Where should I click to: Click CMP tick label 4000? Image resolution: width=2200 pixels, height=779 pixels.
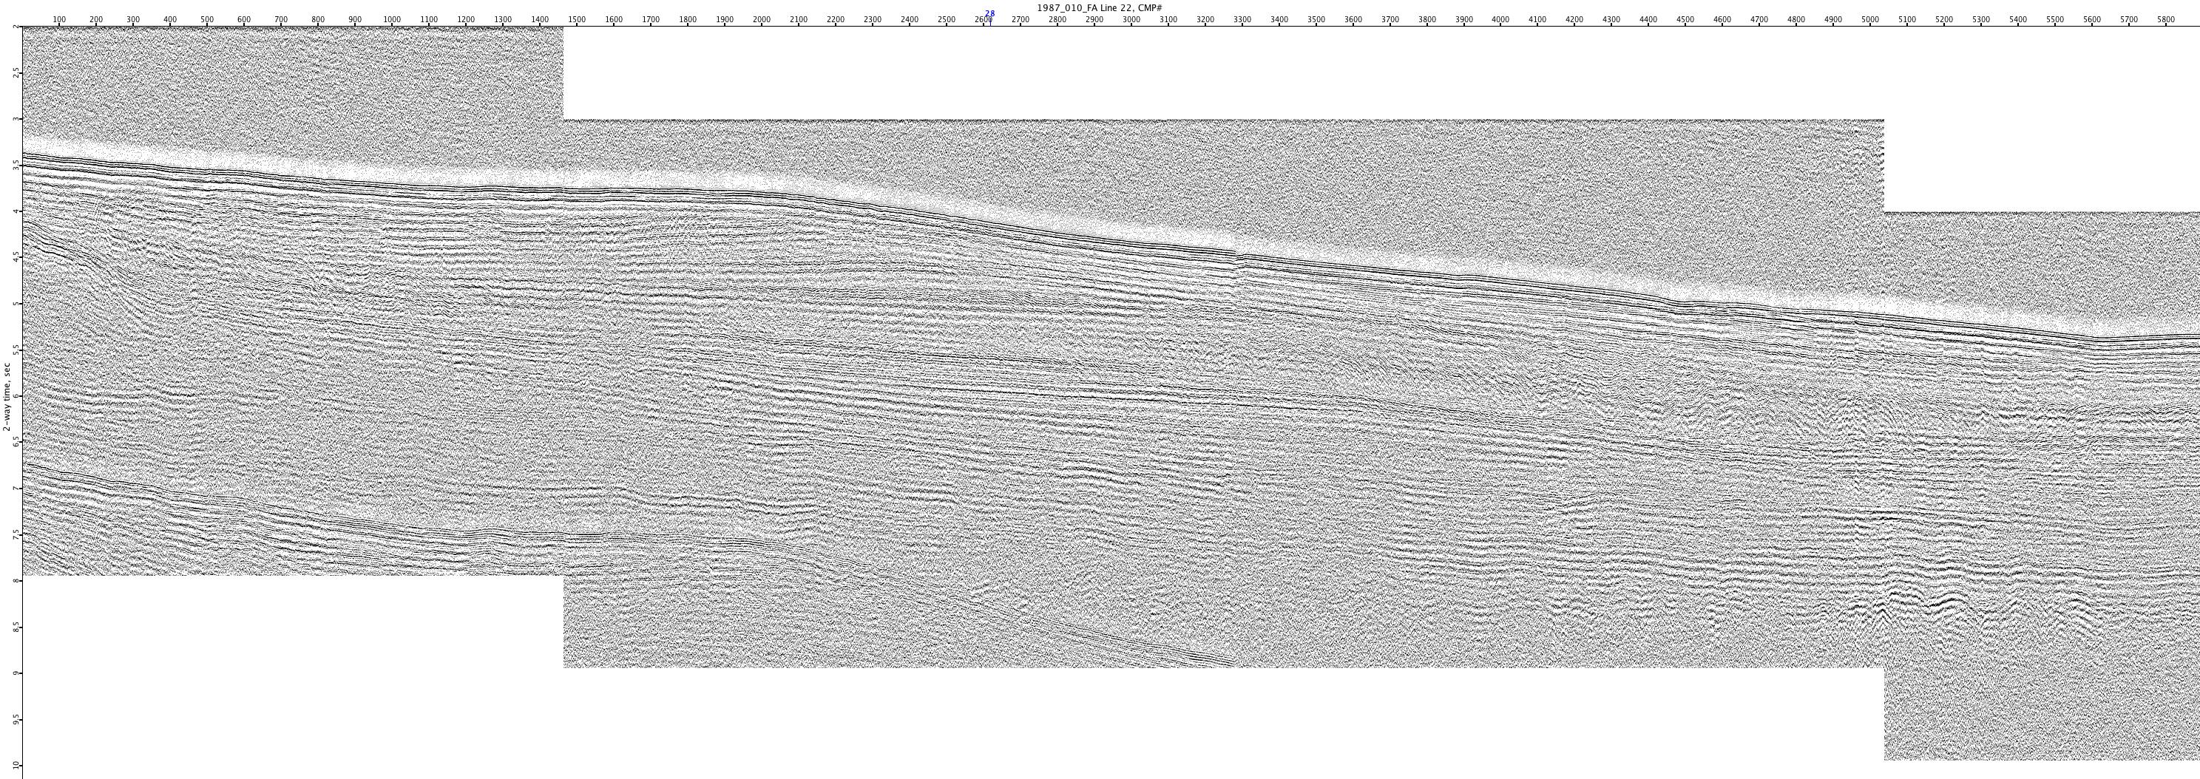coord(1500,20)
